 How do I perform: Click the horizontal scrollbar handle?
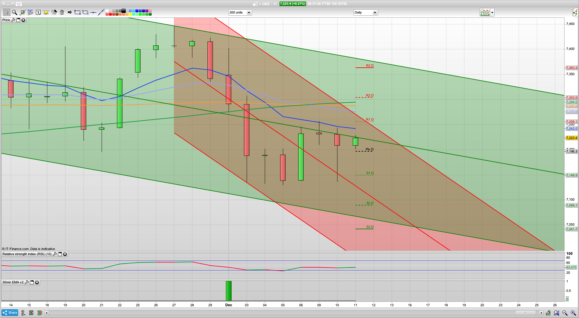point(526,313)
